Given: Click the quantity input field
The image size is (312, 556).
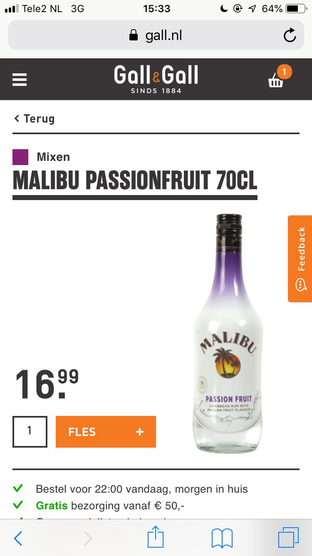Looking at the screenshot, I should click(x=30, y=431).
